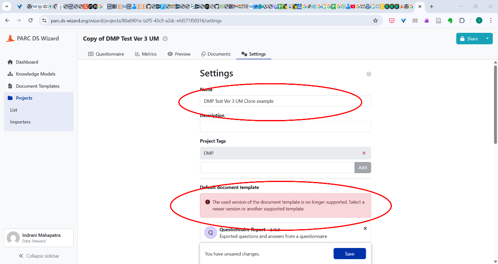Save the unsaved changes
The width and height of the screenshot is (498, 264).
[349, 254]
